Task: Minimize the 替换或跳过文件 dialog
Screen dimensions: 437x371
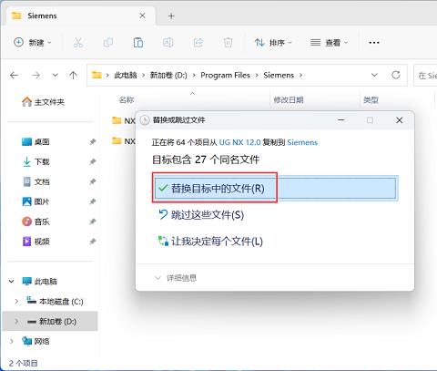Action: [x=341, y=120]
